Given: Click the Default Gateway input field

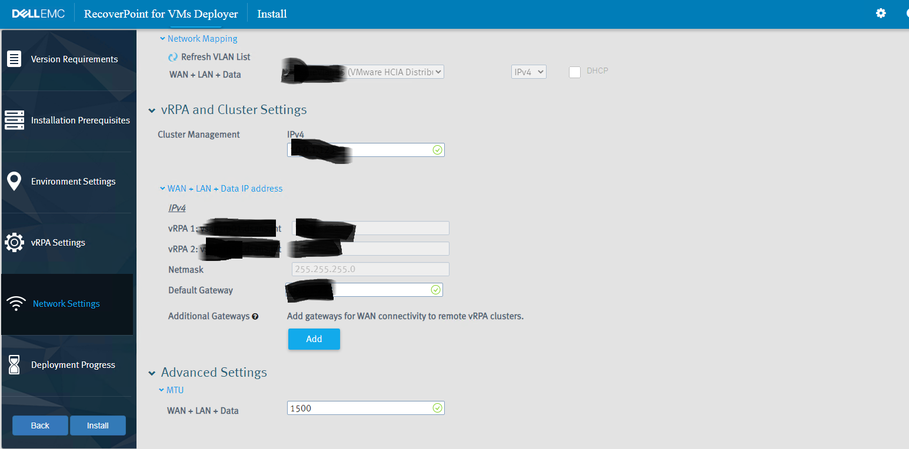Looking at the screenshot, I should coord(364,290).
